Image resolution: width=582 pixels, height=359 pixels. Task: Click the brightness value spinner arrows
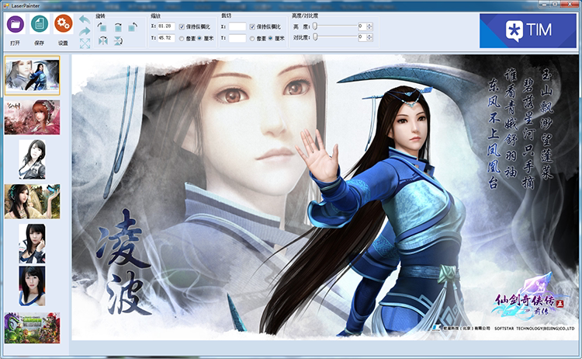tap(369, 26)
